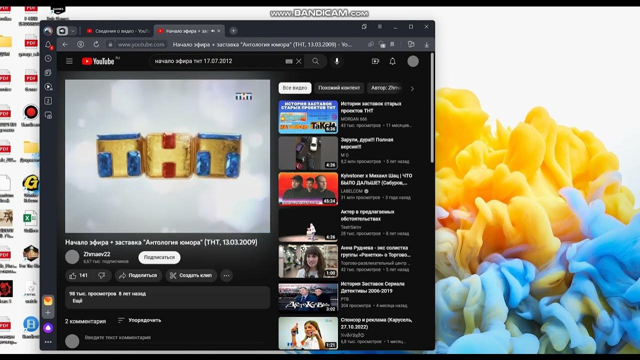Click the TNT video player
The image size is (640, 360).
[x=167, y=156]
